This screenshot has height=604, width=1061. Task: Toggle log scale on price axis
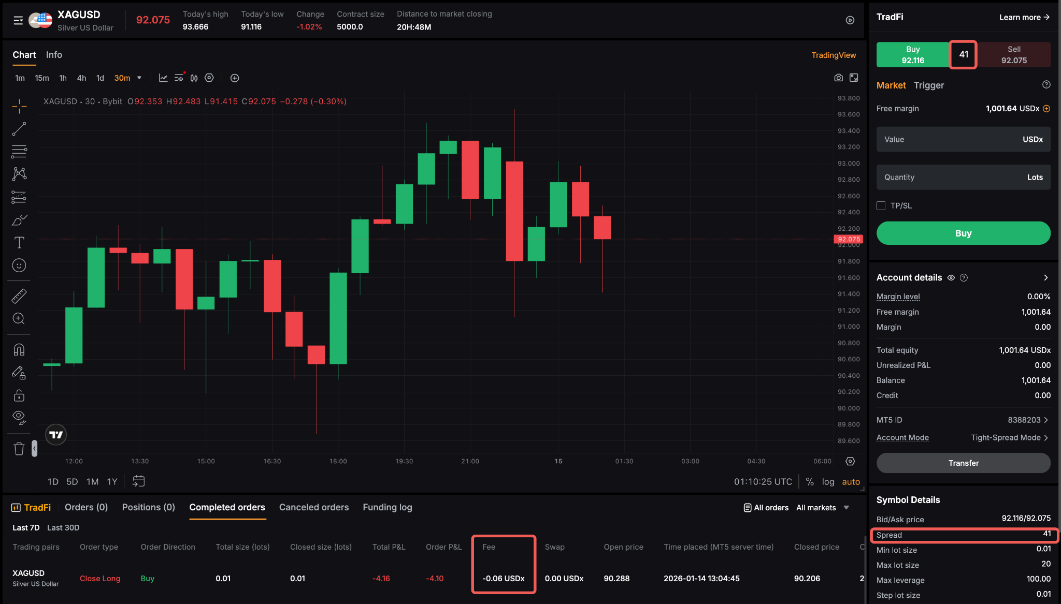828,482
